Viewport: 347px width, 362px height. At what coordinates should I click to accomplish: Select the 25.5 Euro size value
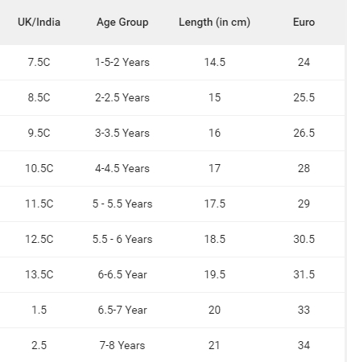point(304,97)
